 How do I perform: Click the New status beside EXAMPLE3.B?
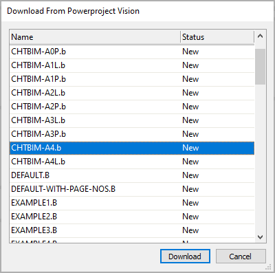pos(190,230)
